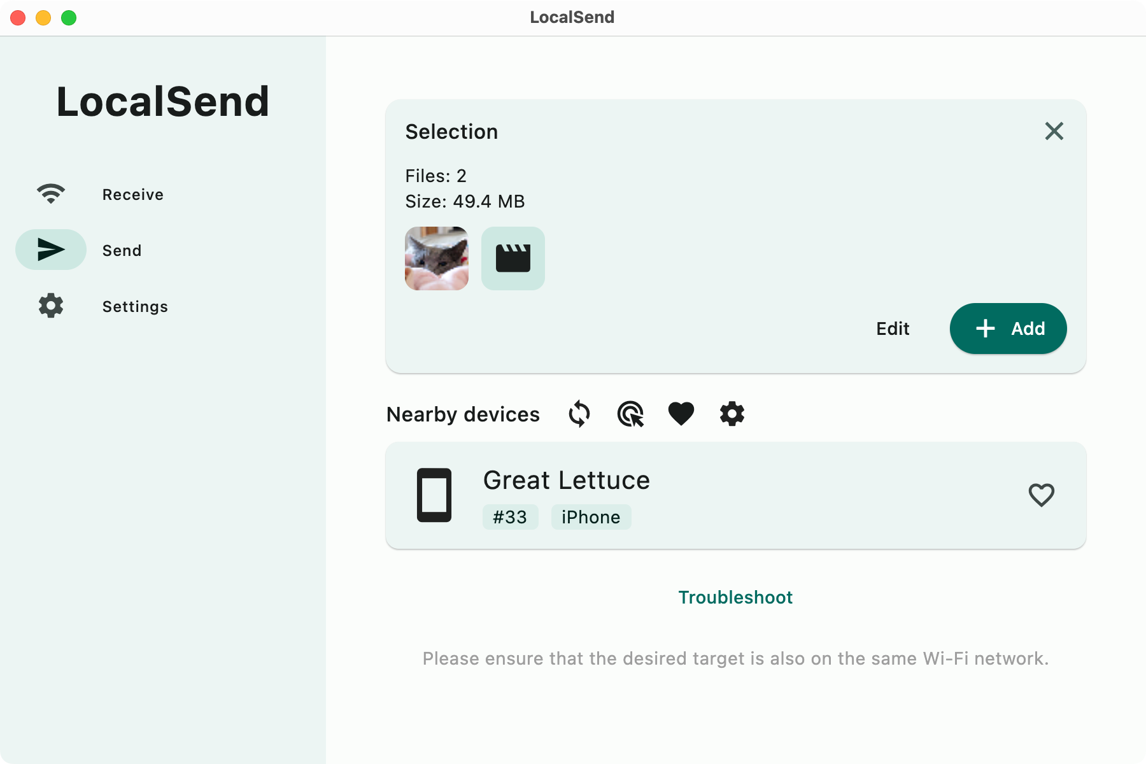Open nearby devices scan settings gear
Image resolution: width=1146 pixels, height=764 pixels.
(x=732, y=413)
